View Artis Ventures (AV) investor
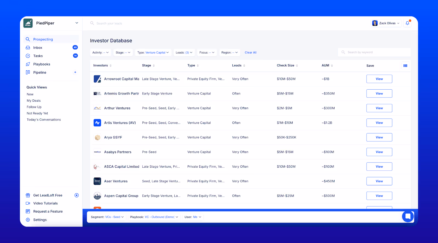Viewport: 438px width, 243px height. [379, 123]
